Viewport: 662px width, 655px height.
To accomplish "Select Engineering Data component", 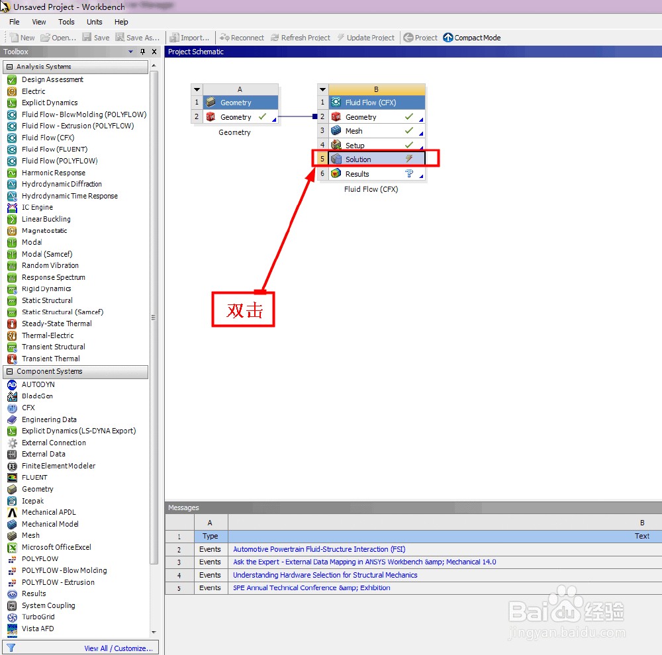I will pos(49,419).
